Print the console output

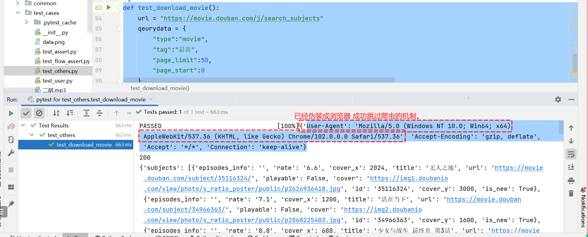click(x=571, y=180)
